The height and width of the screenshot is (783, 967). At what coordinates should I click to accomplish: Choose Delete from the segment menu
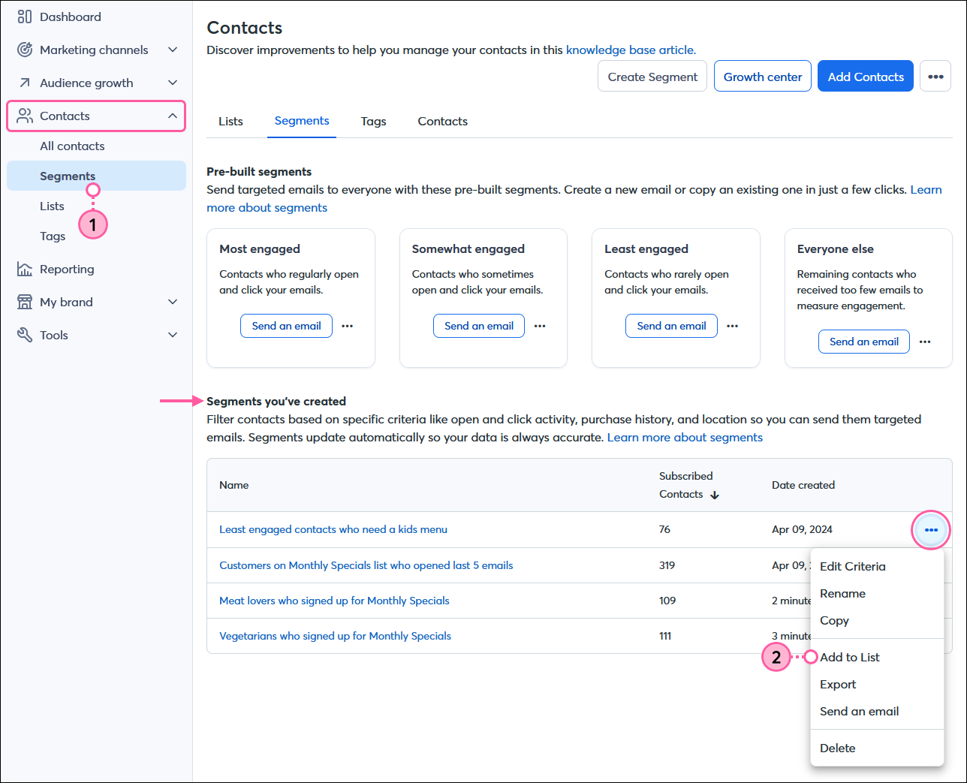point(877,748)
